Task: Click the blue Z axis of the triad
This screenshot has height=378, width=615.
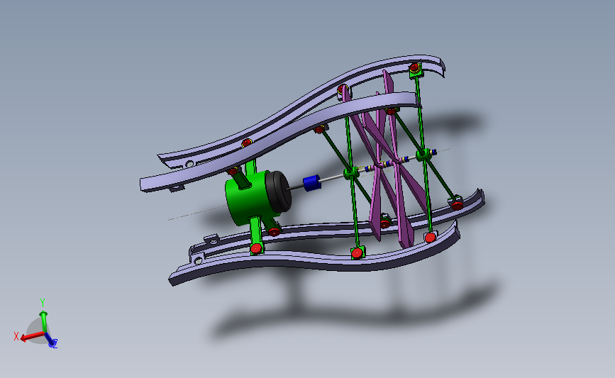Action: (50, 340)
